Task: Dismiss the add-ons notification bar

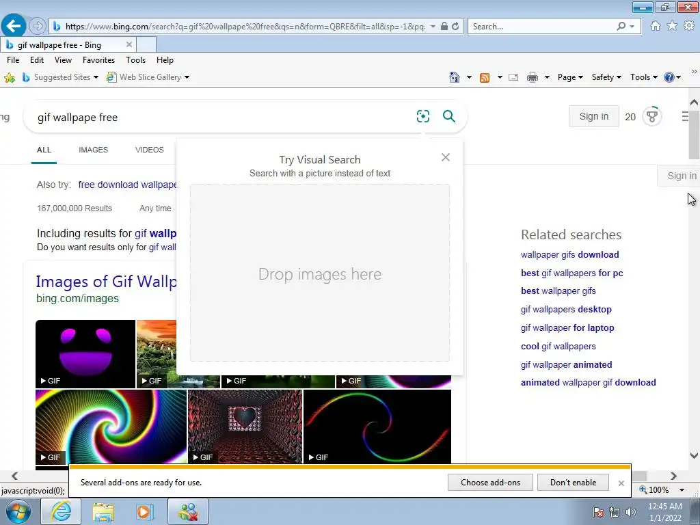Action: coord(621,483)
